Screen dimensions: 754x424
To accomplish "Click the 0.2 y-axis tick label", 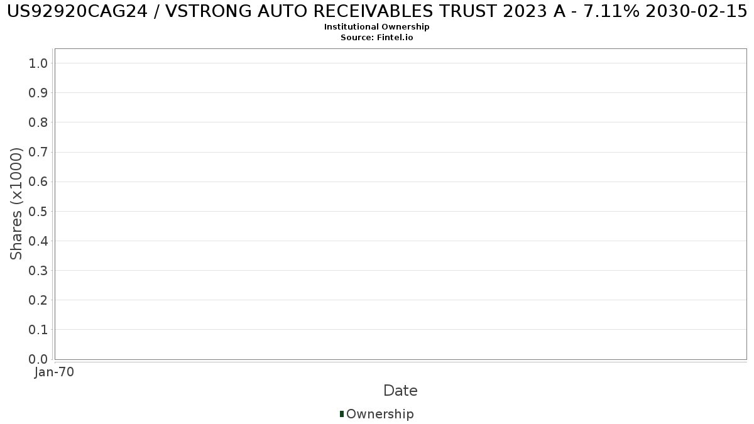I will [x=38, y=300].
